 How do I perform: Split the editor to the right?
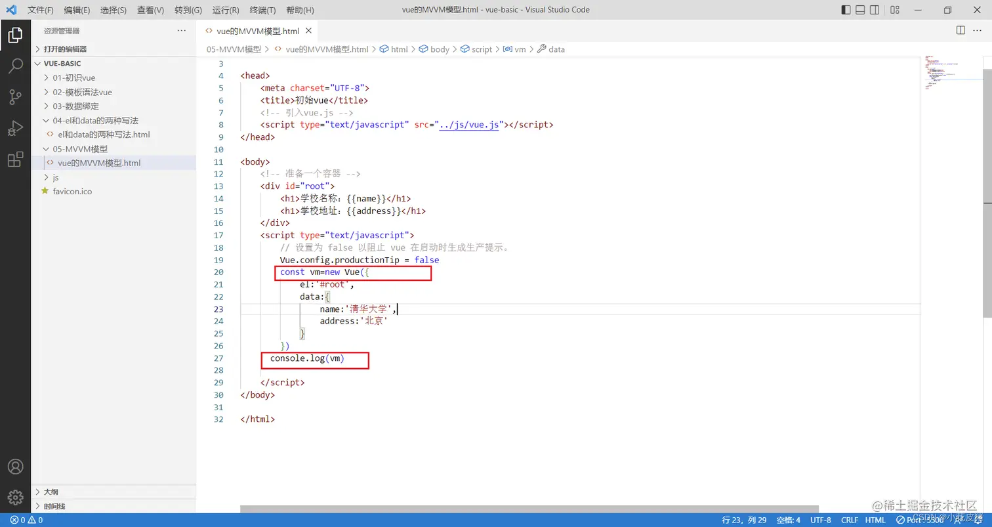click(x=961, y=30)
